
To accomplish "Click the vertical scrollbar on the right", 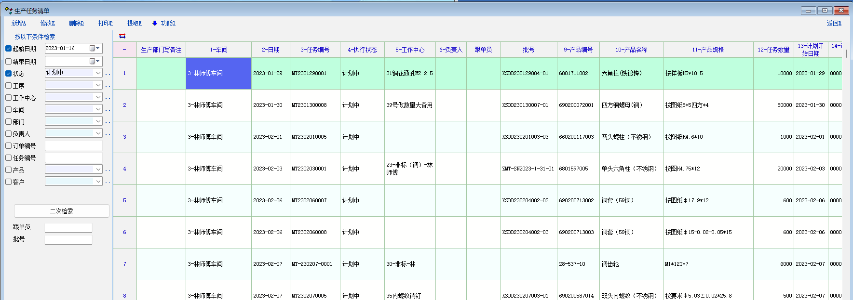I will [x=846, y=54].
